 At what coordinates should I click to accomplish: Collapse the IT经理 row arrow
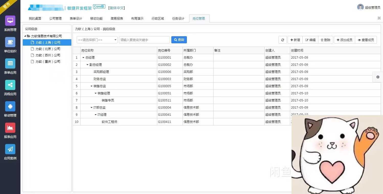96,115
